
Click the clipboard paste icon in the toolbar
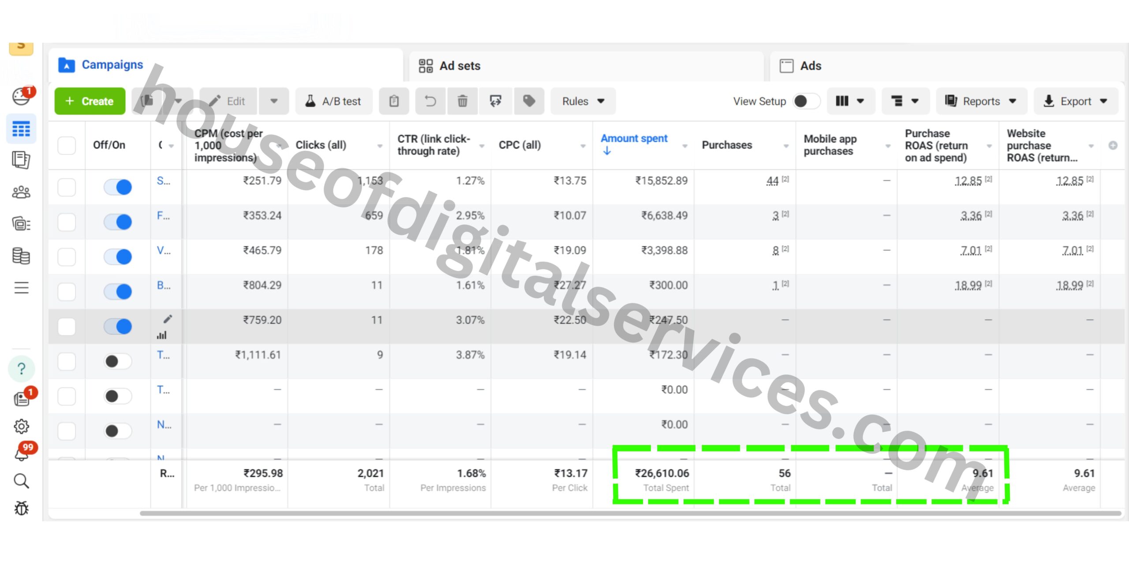point(394,101)
